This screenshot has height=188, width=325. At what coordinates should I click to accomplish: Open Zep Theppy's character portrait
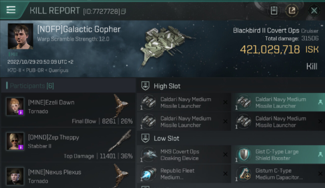click(x=15, y=141)
